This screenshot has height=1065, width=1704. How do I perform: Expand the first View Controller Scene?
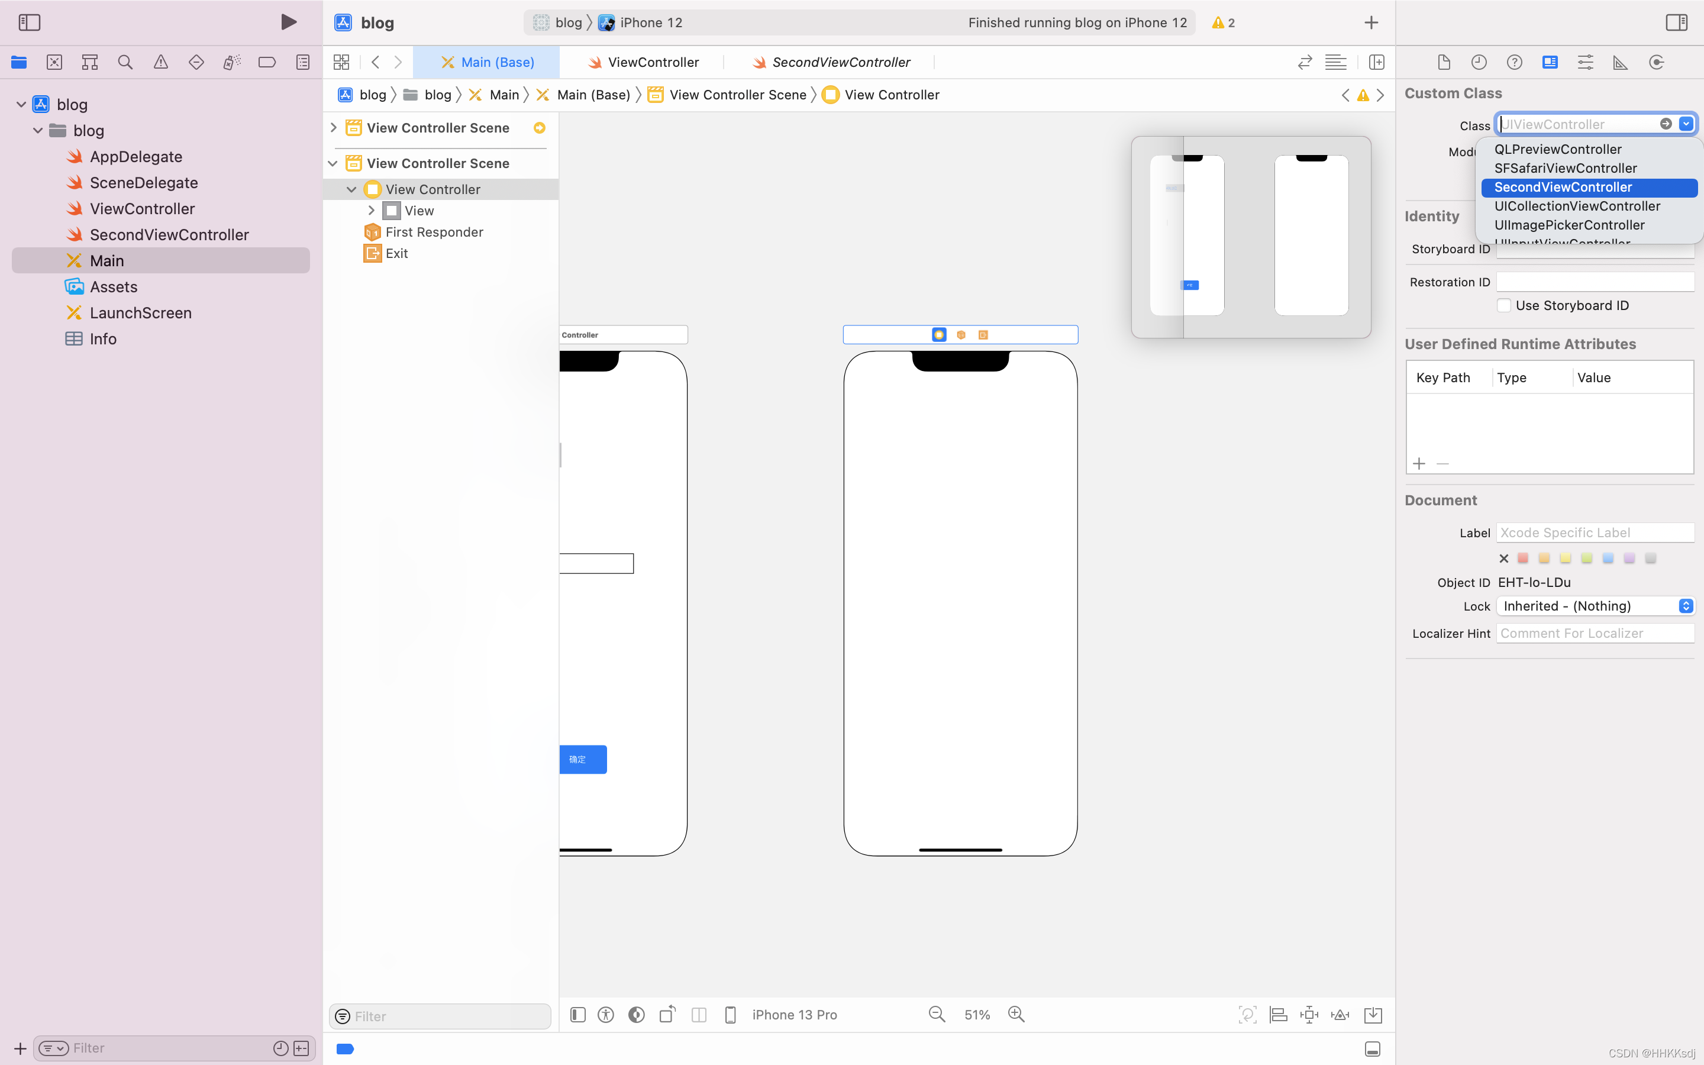click(334, 127)
